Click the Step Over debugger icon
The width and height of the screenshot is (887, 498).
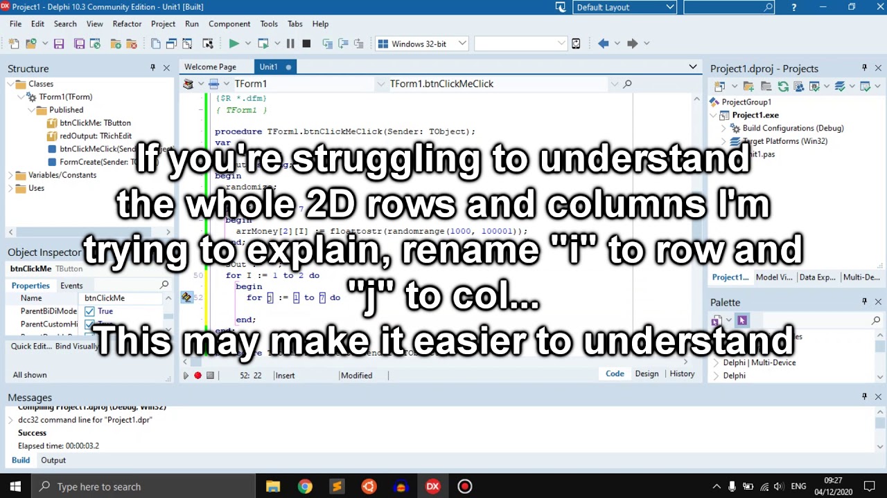(x=342, y=44)
